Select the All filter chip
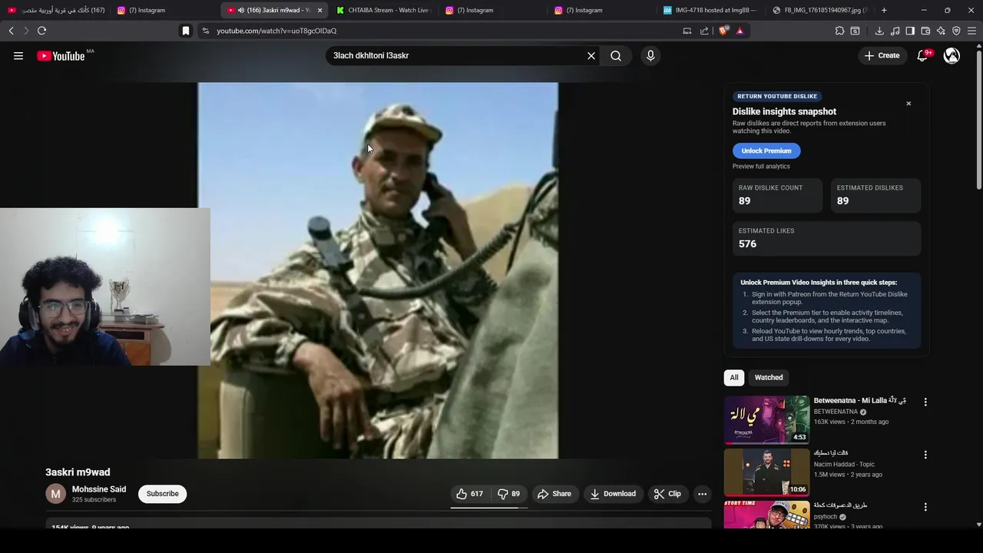This screenshot has width=983, height=553. (x=734, y=377)
